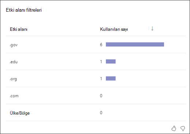
Task: Click the count 6 for .gov
Action: pyautogui.click(x=101, y=45)
